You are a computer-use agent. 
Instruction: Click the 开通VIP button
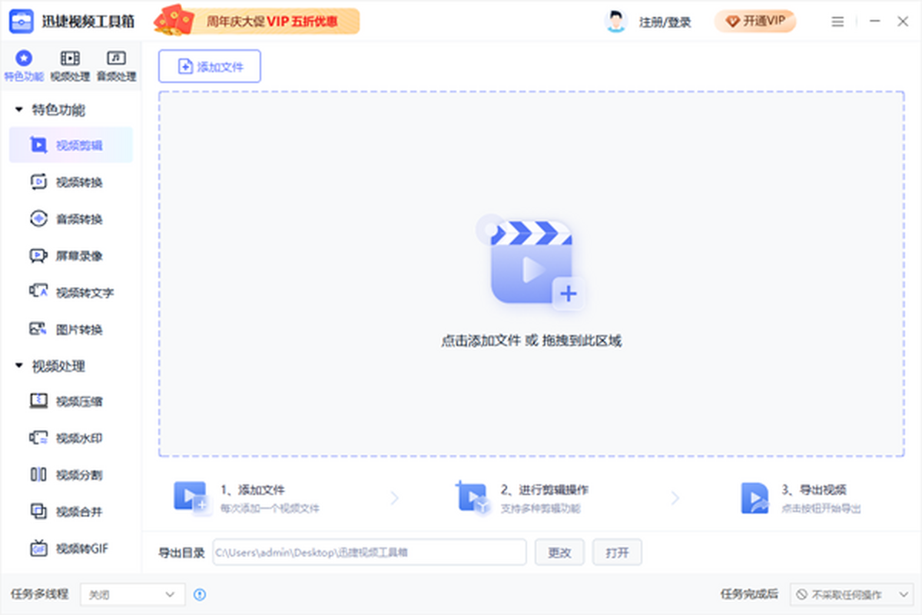tap(755, 22)
